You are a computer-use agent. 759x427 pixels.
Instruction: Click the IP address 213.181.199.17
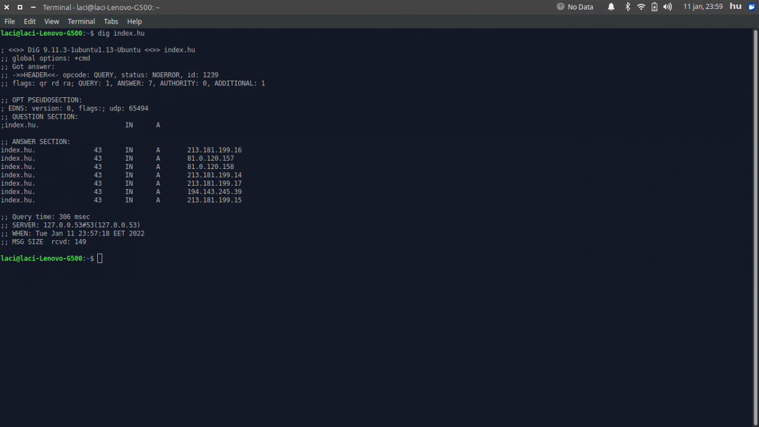coord(215,183)
